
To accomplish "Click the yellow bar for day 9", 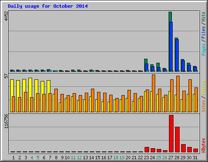I will click(60, 107).
